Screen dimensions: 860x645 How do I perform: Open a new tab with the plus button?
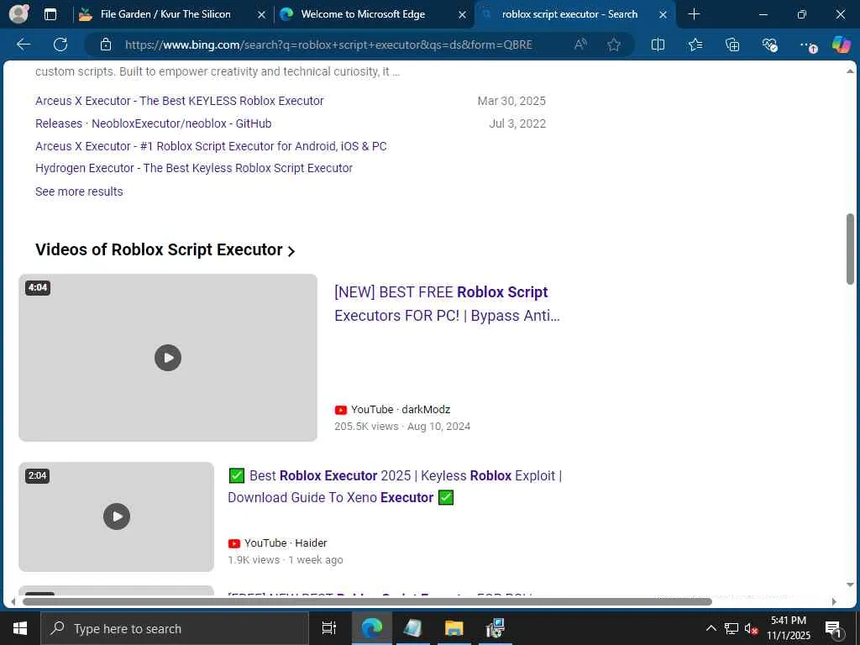694,14
